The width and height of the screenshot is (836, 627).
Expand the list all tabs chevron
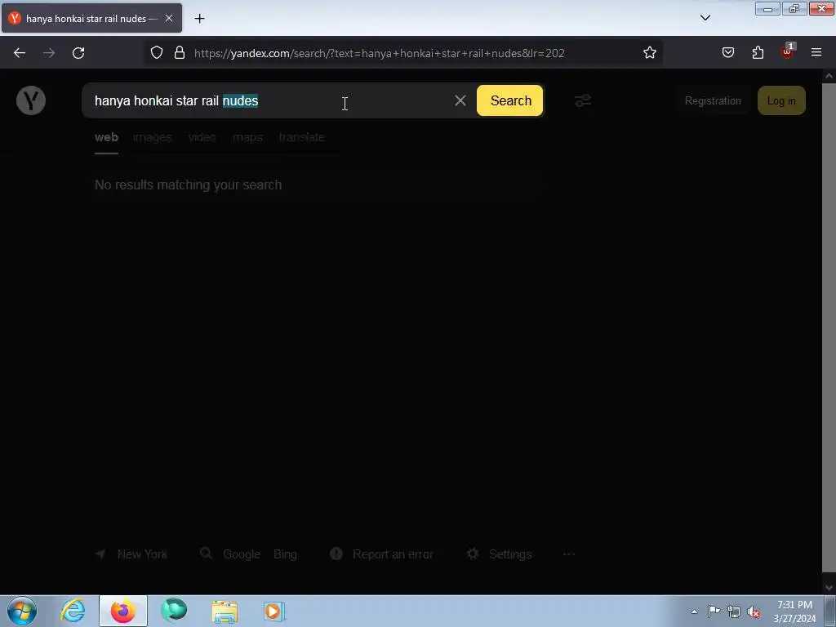click(705, 18)
